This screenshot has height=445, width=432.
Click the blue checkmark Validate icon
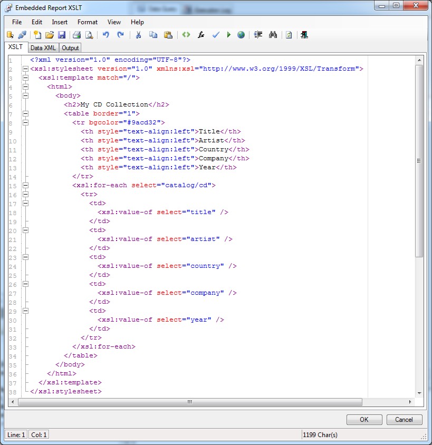click(215, 35)
